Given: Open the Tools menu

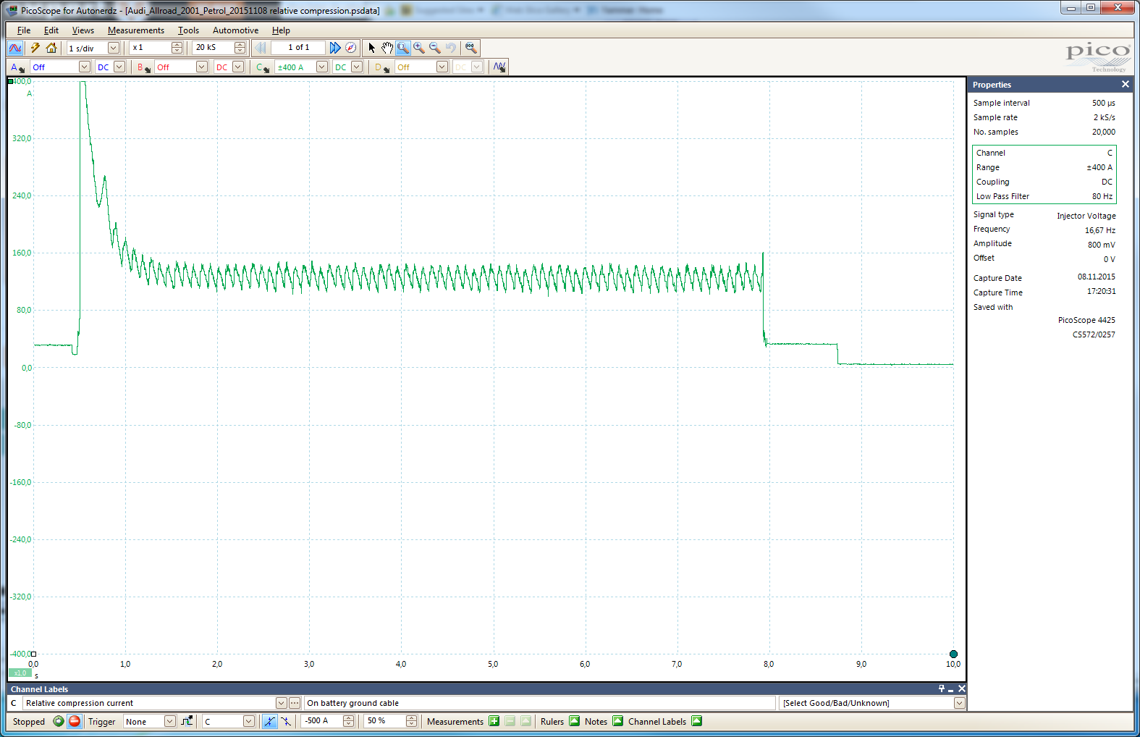Looking at the screenshot, I should click(188, 30).
